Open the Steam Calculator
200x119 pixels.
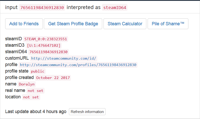pyautogui.click(x=125, y=24)
